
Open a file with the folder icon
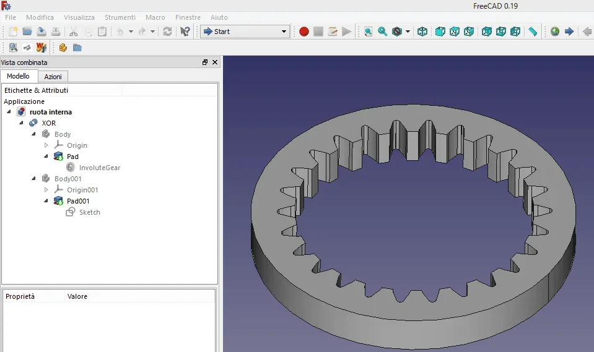[x=27, y=32]
